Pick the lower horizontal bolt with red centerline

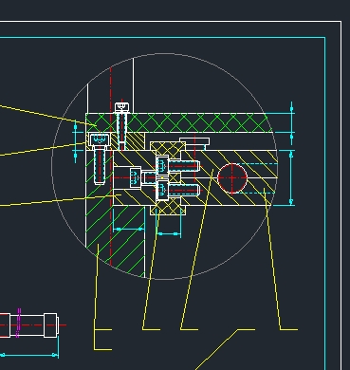[x=178, y=190]
